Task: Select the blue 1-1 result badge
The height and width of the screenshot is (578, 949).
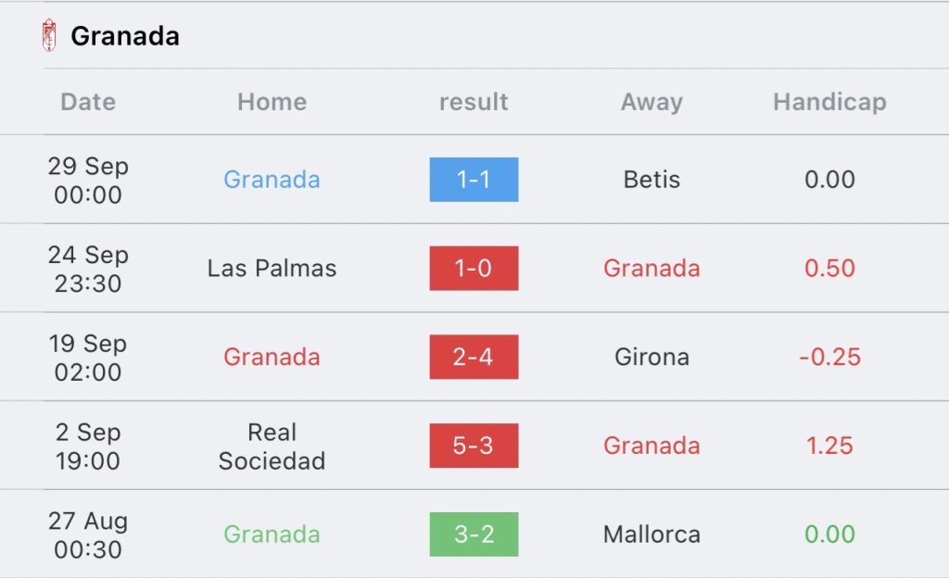Action: tap(474, 180)
